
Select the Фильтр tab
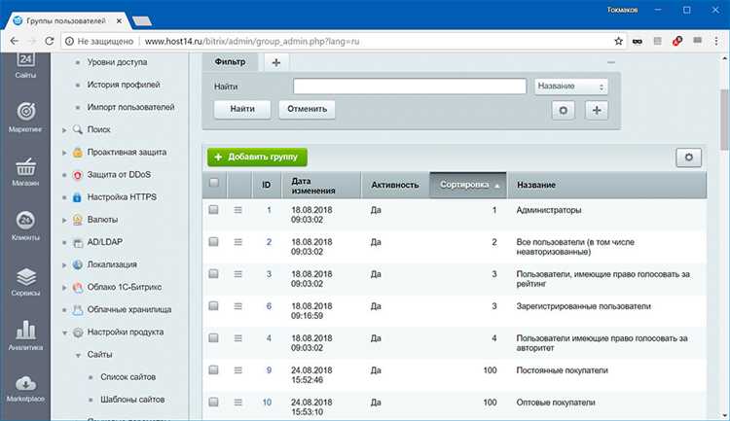pos(230,62)
